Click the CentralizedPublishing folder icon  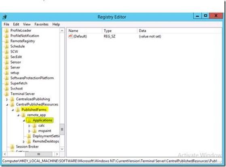(13, 99)
